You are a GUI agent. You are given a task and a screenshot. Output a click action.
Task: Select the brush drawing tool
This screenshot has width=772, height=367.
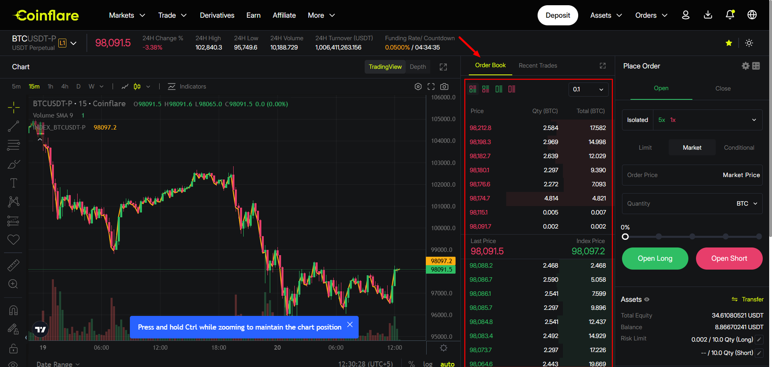click(13, 164)
